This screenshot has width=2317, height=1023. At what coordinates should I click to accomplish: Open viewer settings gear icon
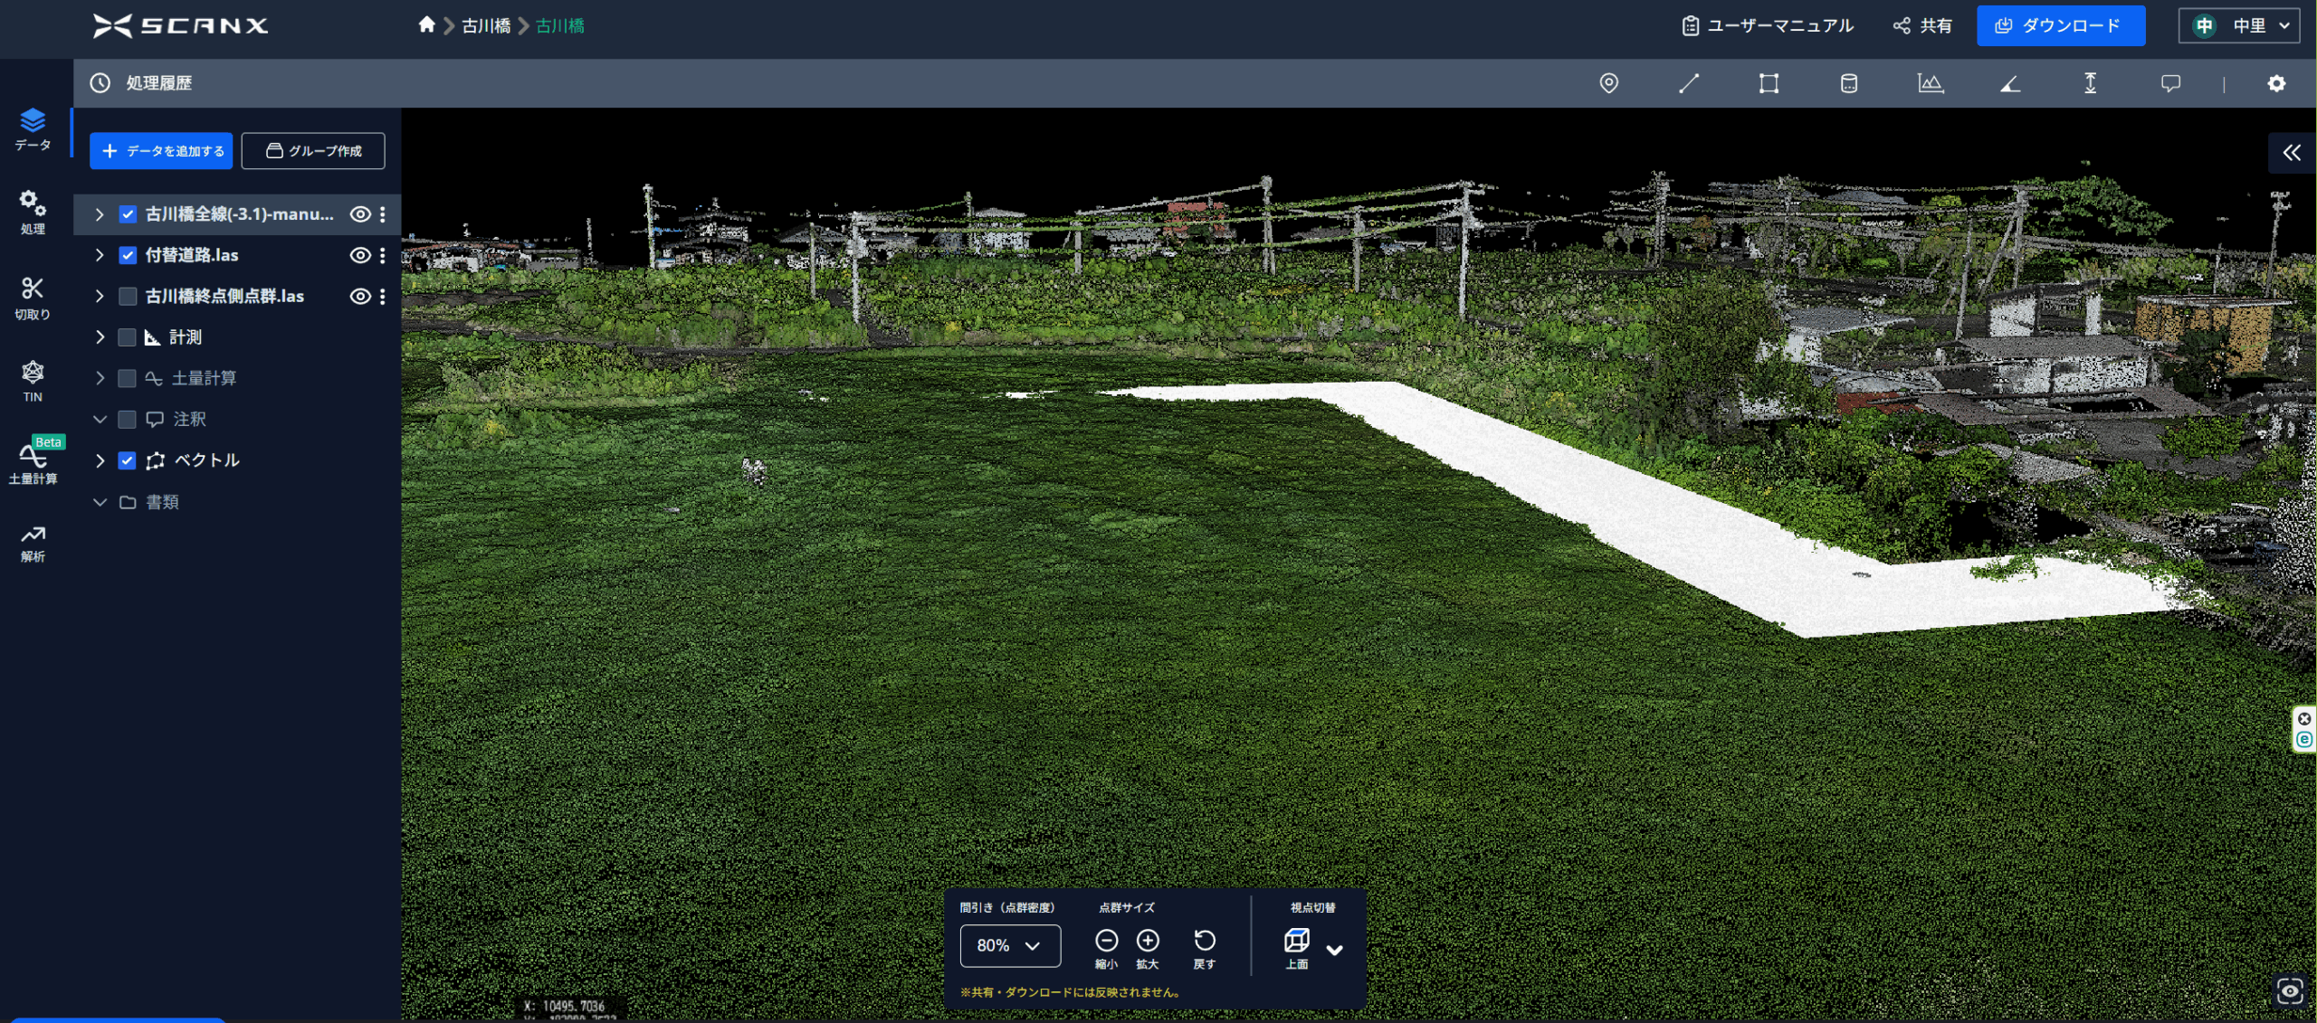2275,83
